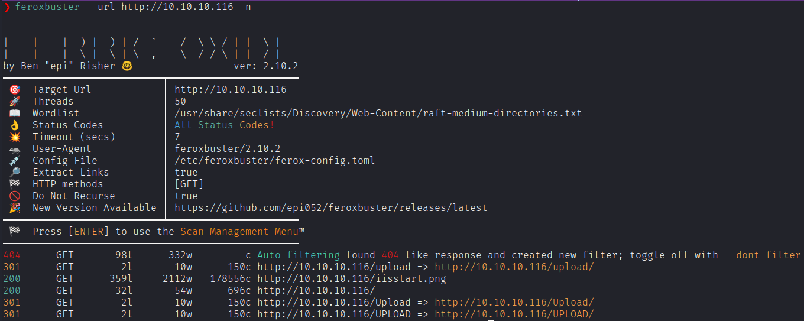This screenshot has width=804, height=321.
Task: Click the All Status Codes! value
Action: point(225,125)
